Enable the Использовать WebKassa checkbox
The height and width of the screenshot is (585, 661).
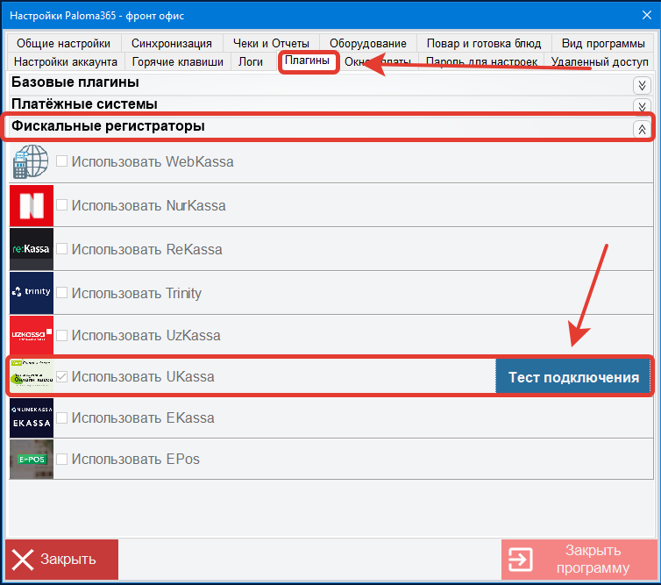pos(62,161)
